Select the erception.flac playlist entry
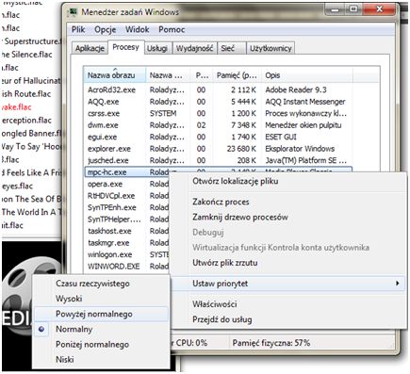 26,121
